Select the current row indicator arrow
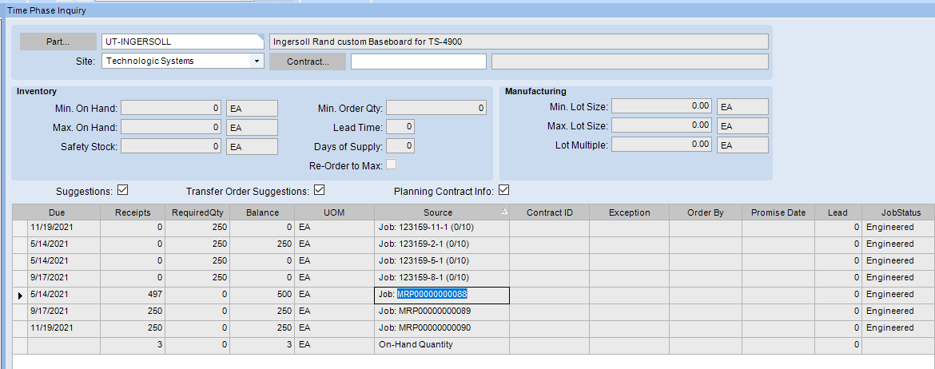 pyautogui.click(x=20, y=296)
